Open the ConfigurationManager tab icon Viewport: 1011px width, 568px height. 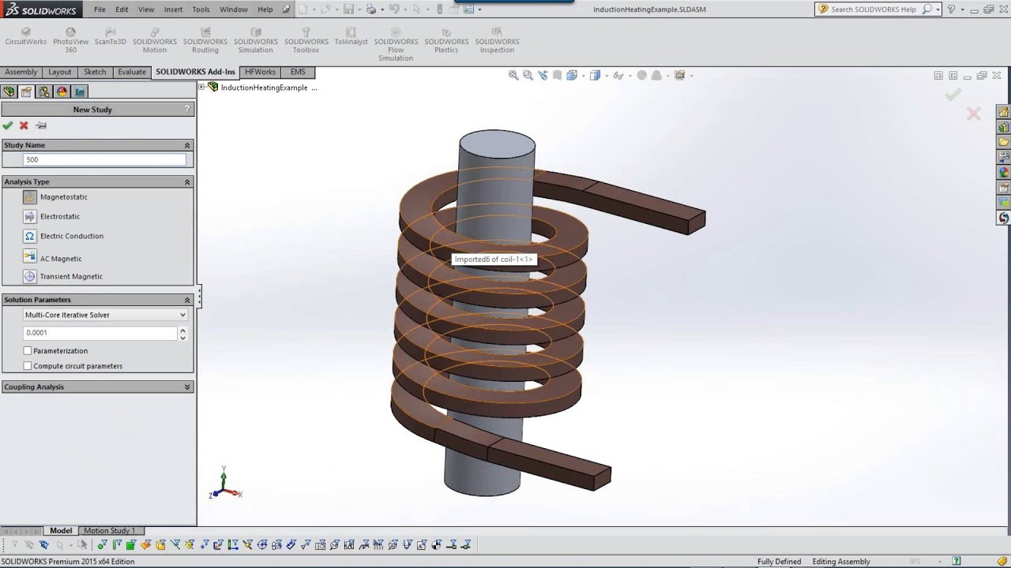[x=44, y=92]
